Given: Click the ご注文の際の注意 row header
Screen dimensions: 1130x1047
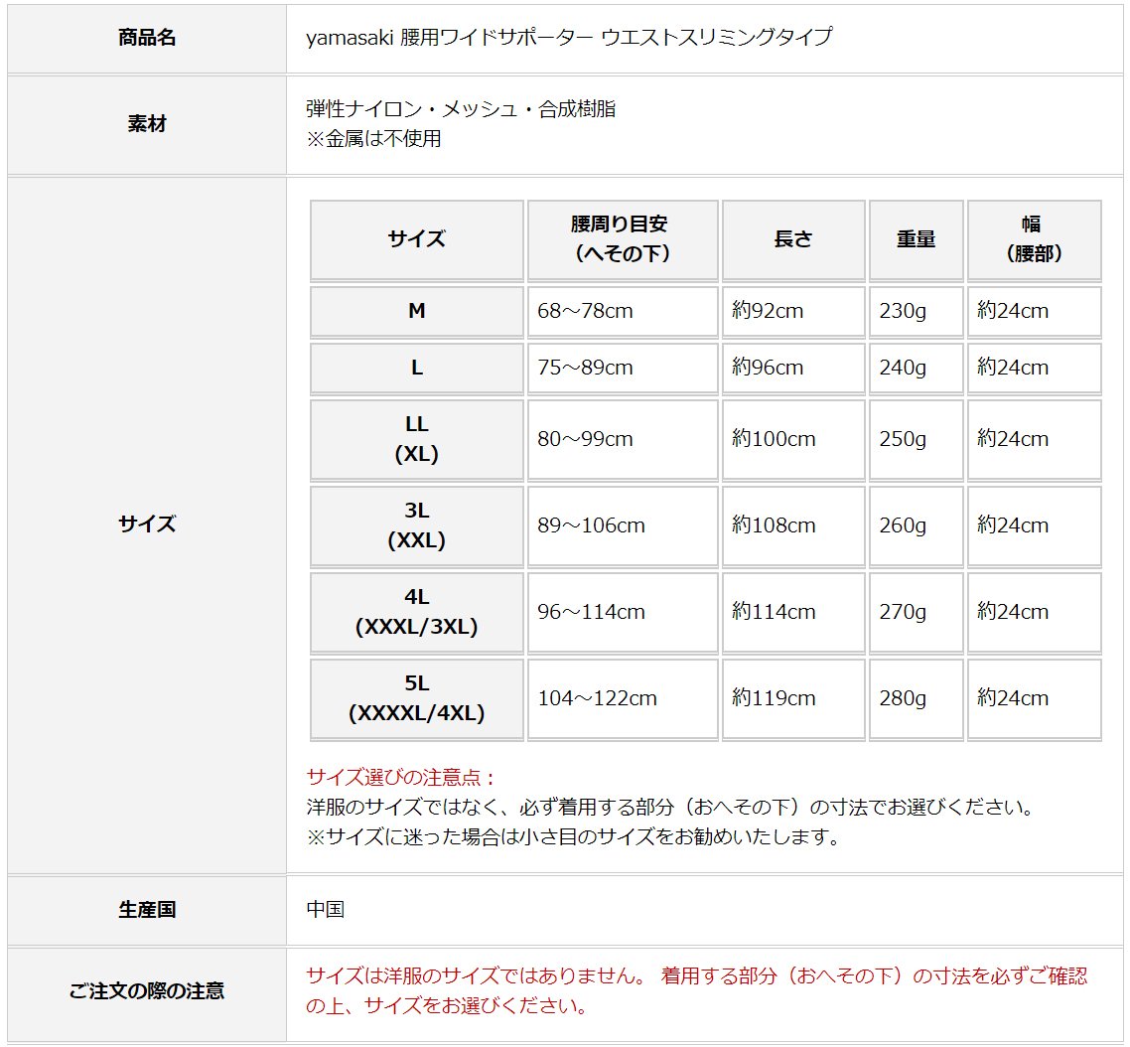Looking at the screenshot, I should point(147,990).
